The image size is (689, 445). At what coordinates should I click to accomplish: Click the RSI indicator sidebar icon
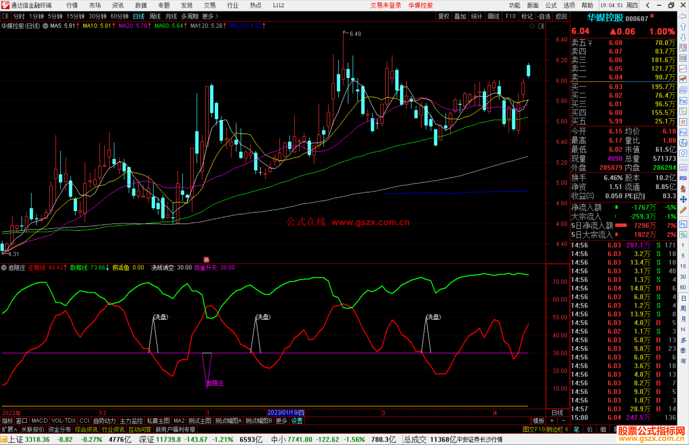tap(683, 178)
